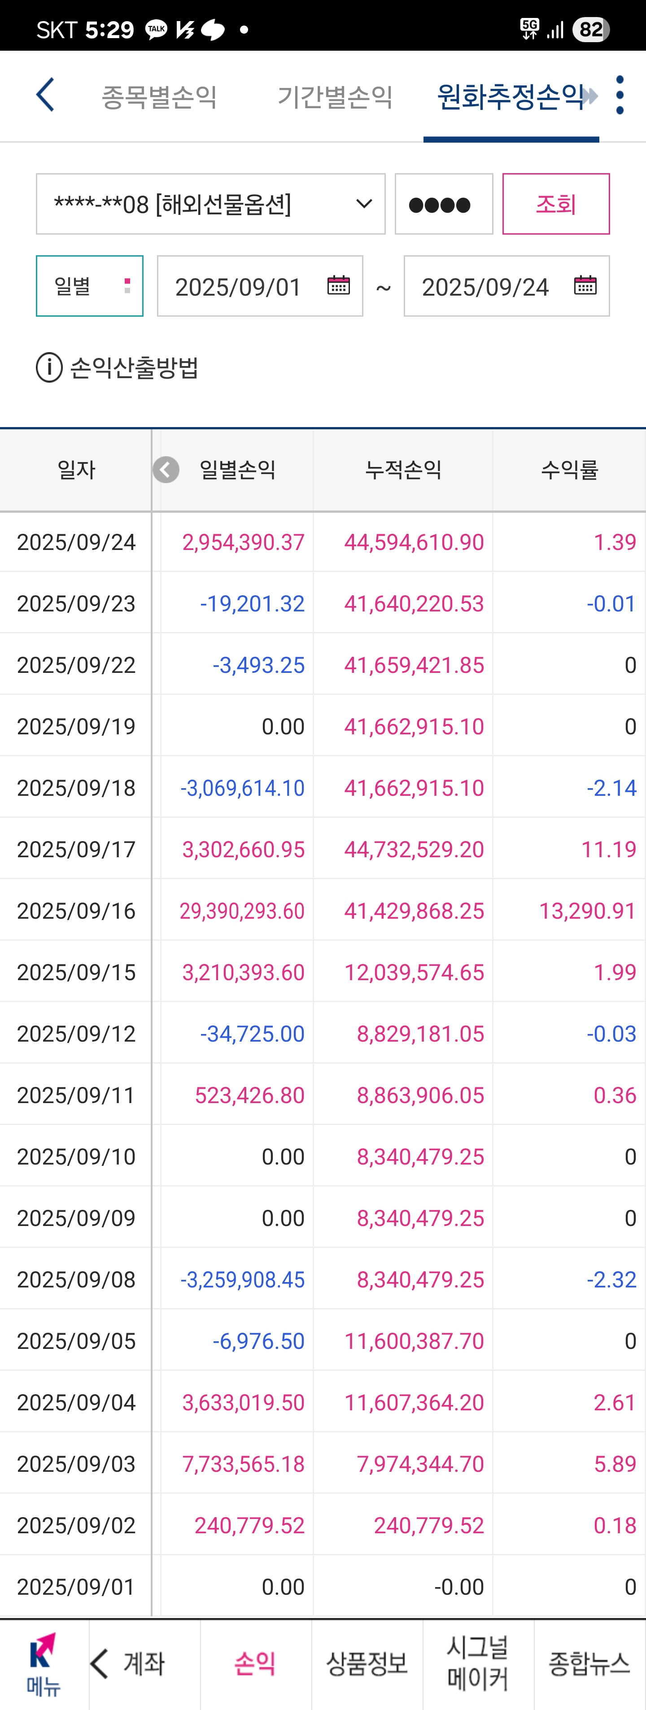Tap the bottom bar left chevron

click(100, 1663)
